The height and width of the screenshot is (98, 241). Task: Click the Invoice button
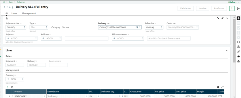[203, 9]
